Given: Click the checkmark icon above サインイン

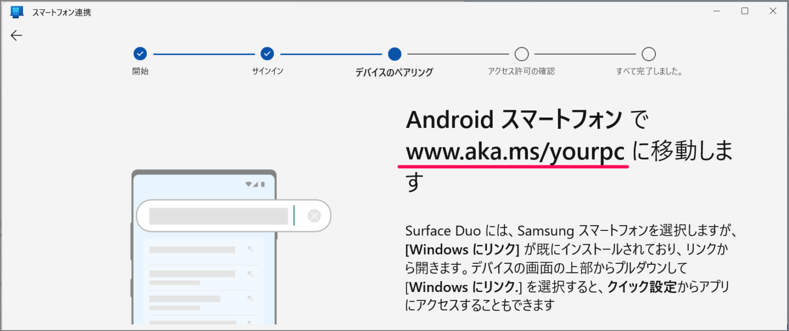Looking at the screenshot, I should coord(267,54).
